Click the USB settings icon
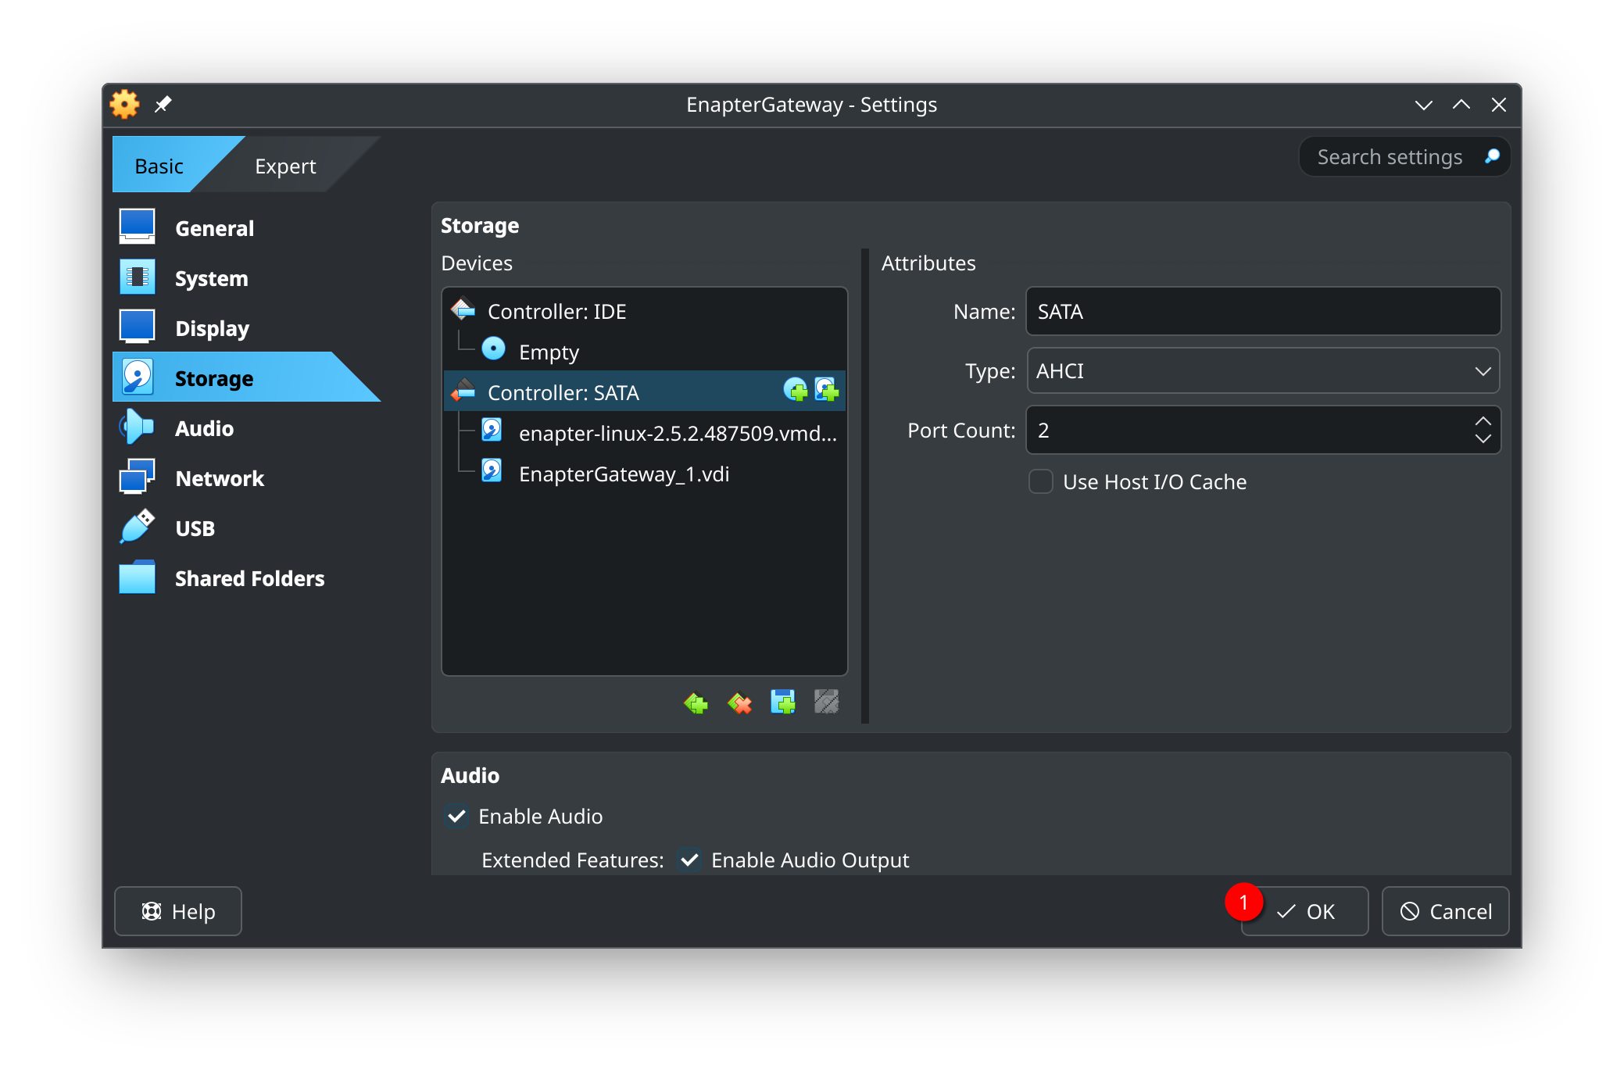 138,527
